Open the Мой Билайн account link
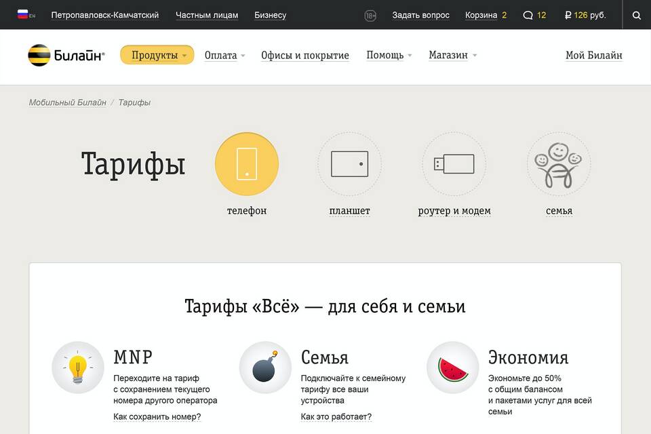 coord(593,56)
